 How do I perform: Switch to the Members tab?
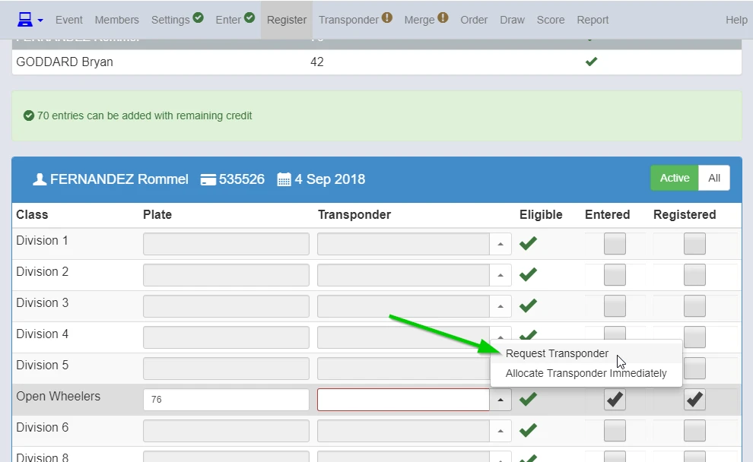click(116, 20)
